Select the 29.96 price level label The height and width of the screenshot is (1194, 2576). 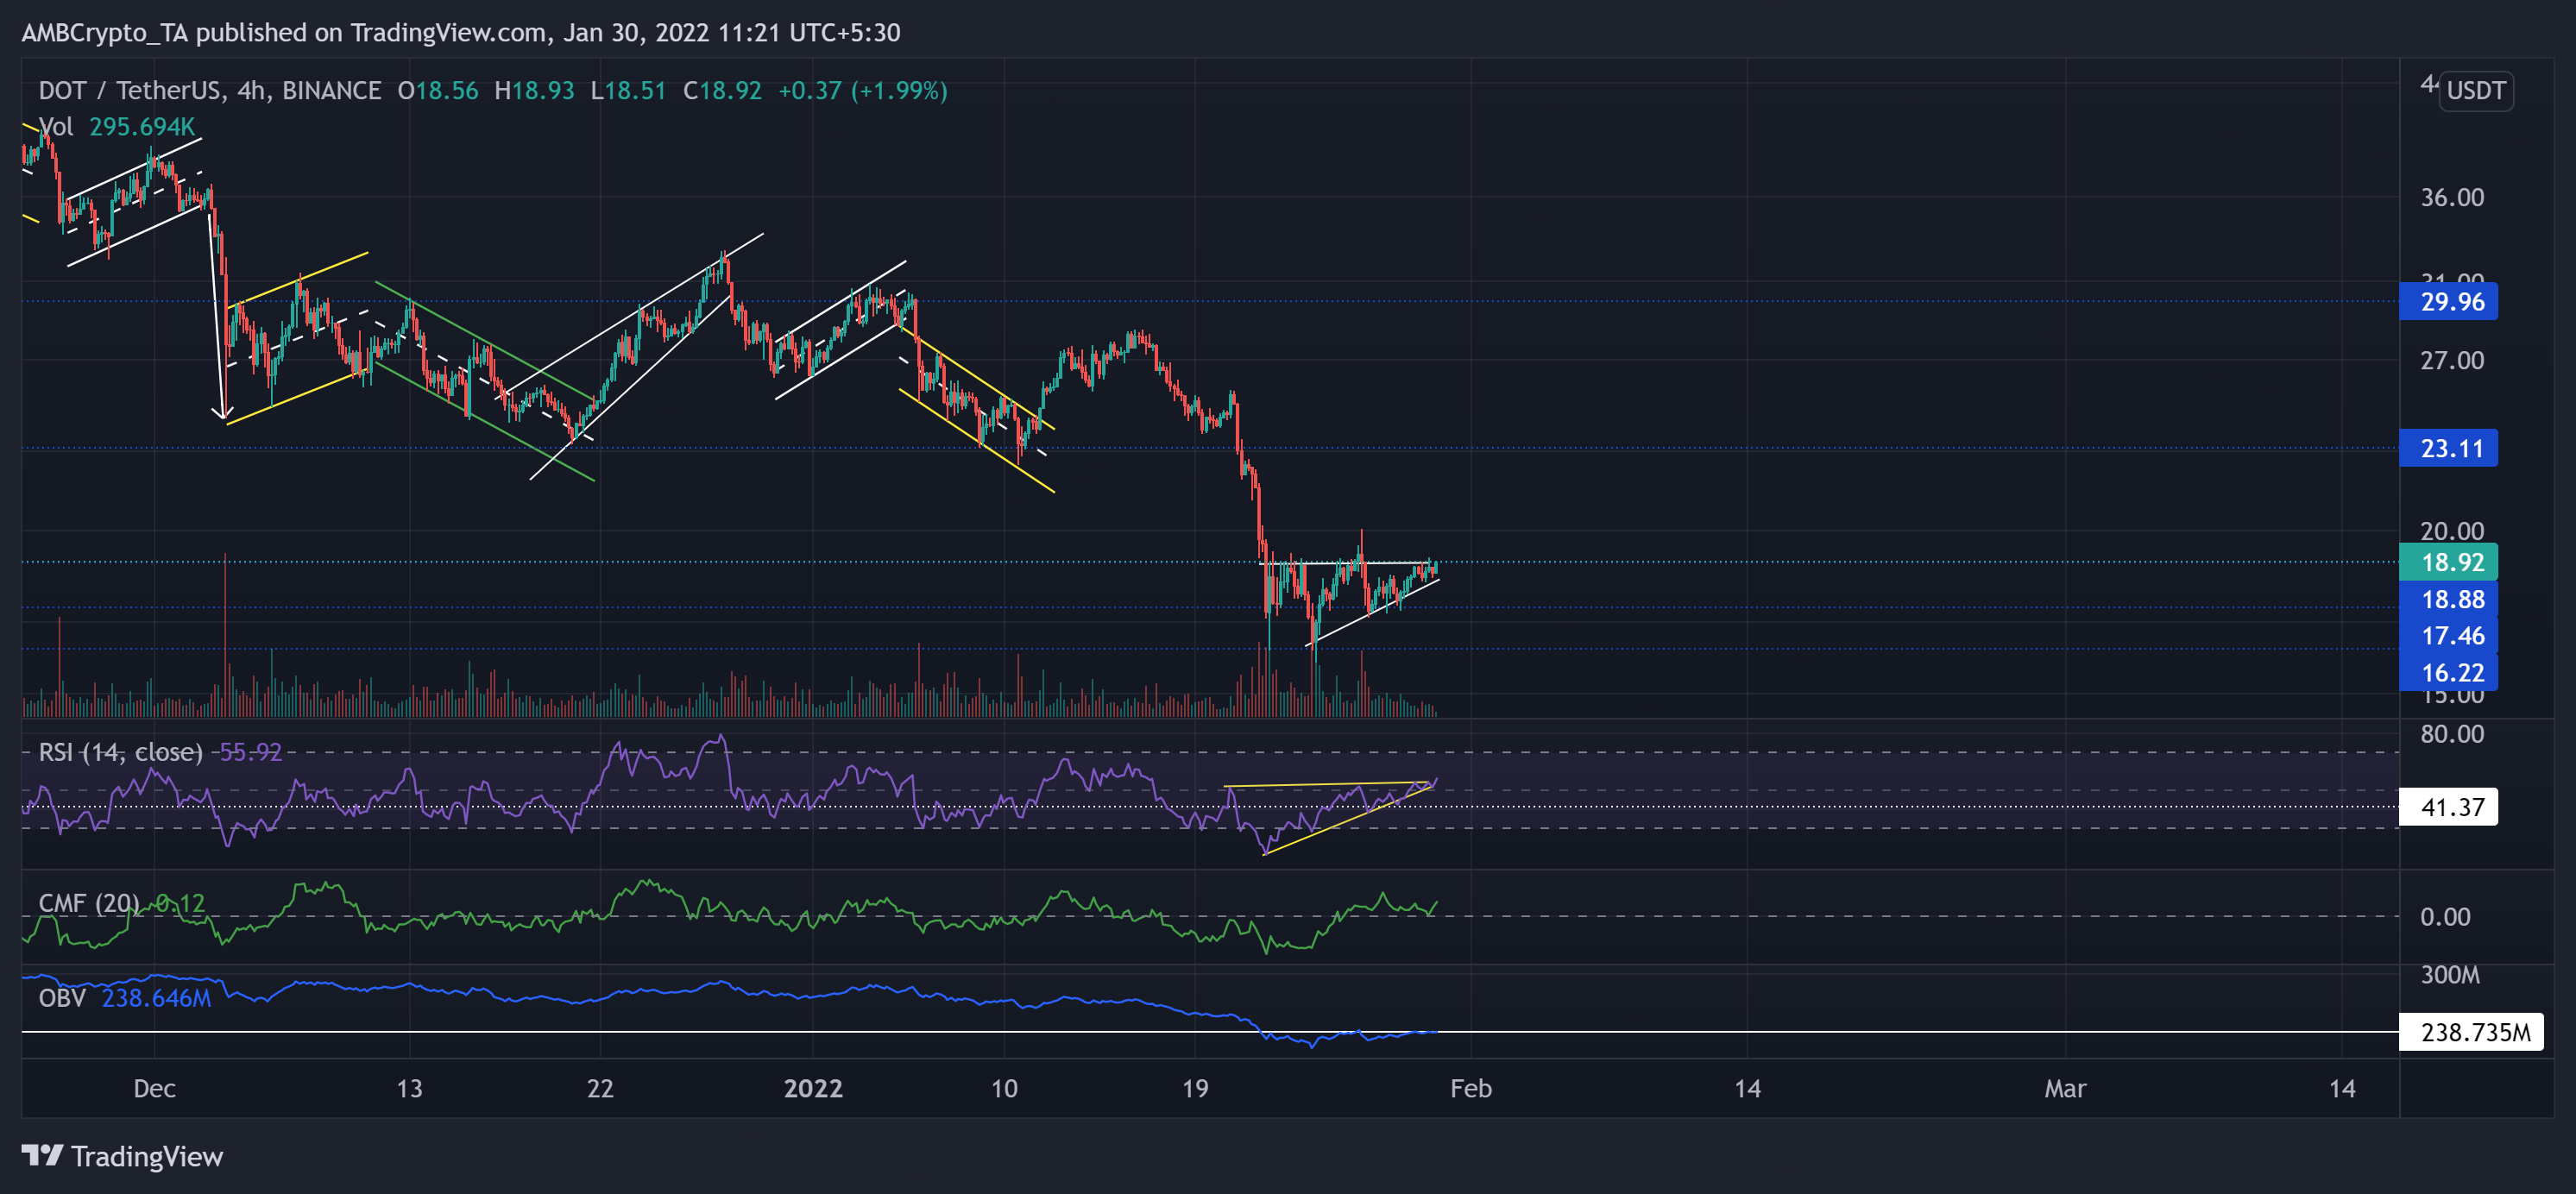point(2447,301)
